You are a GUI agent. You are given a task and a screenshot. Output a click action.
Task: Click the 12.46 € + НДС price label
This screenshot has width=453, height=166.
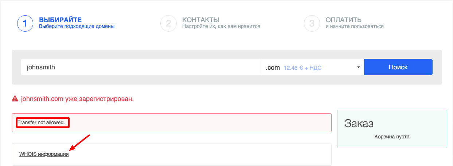click(x=302, y=68)
